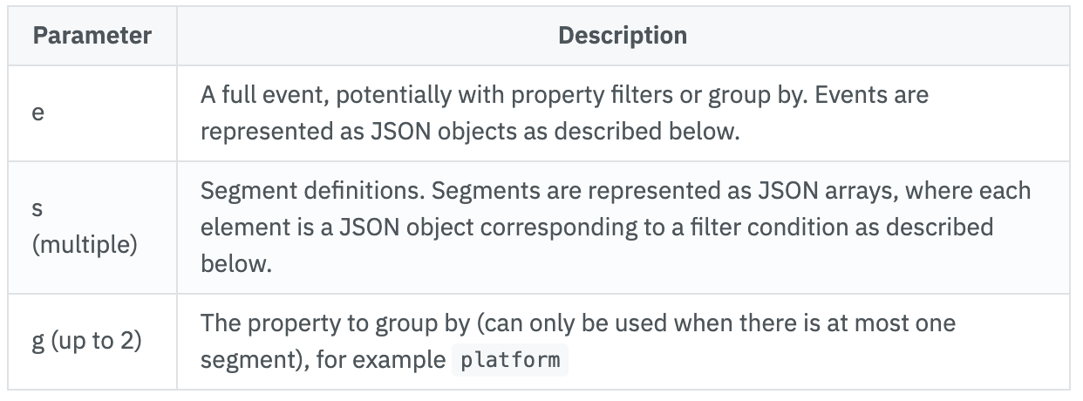Select the "g (up to 2)" parameter cell
Screen dimensions: 1083x401
tap(85, 341)
